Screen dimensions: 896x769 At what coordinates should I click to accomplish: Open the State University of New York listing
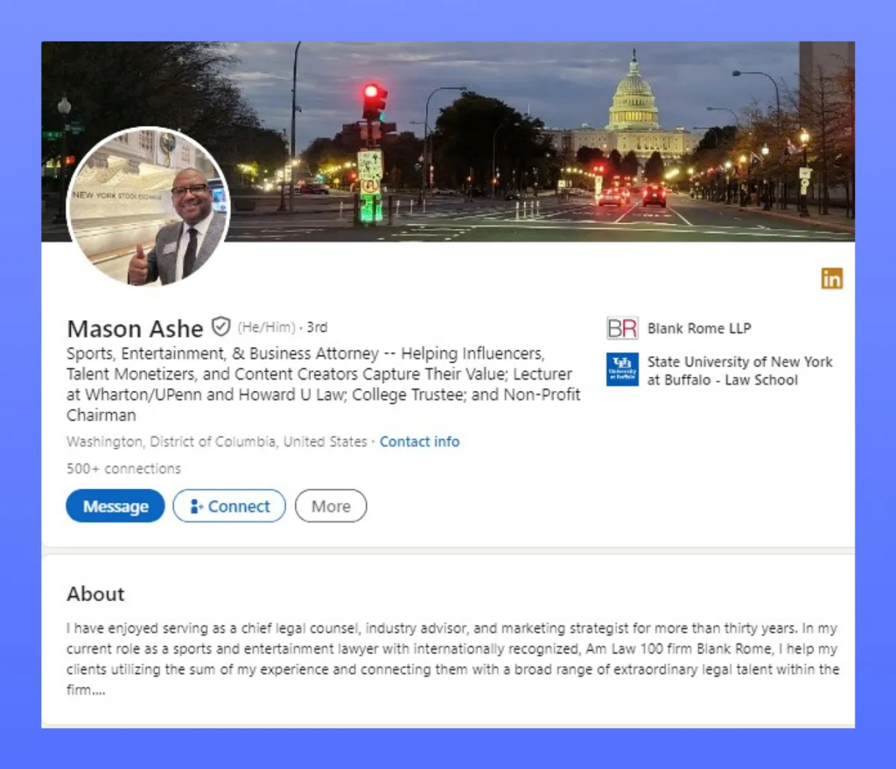click(739, 369)
